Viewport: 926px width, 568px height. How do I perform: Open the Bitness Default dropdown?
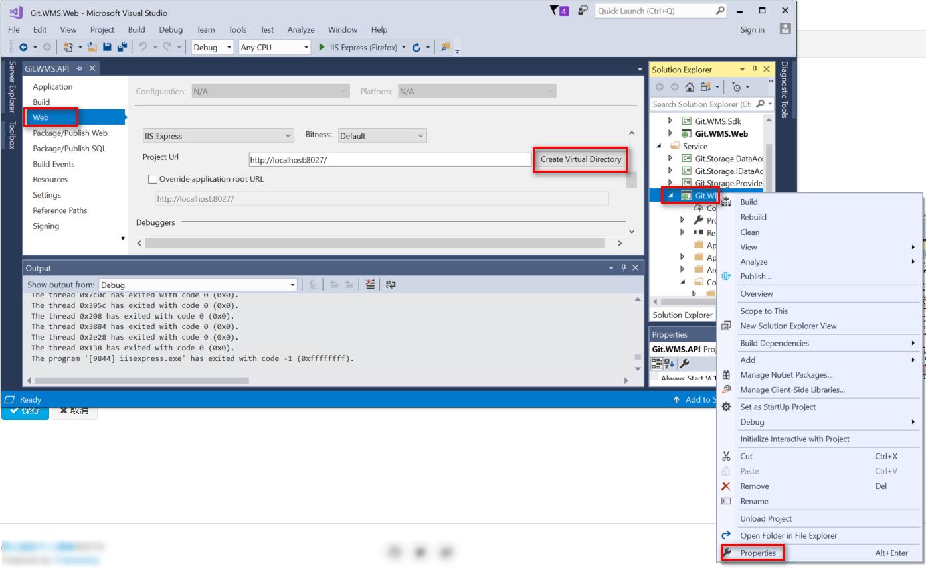[382, 136]
